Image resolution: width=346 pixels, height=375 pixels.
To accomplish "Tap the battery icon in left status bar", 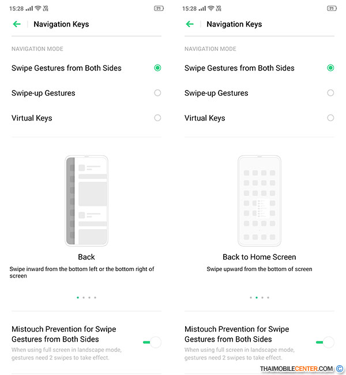I will click(159, 9).
